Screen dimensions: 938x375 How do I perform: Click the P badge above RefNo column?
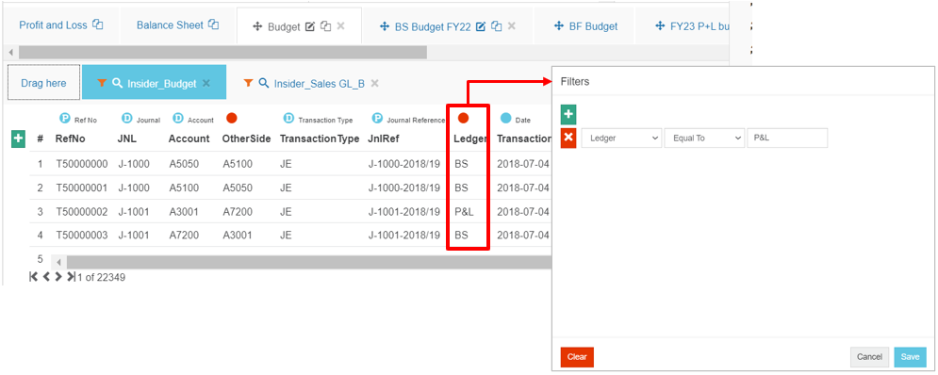(65, 119)
